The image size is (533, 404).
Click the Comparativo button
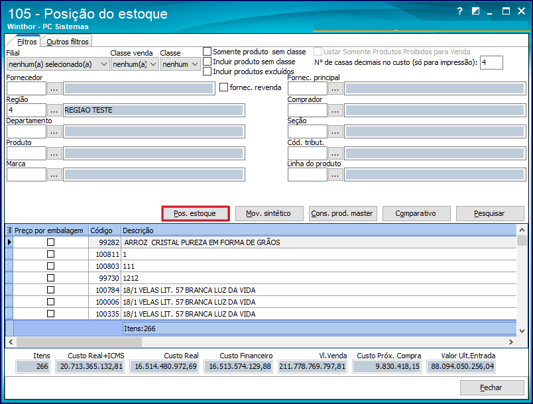tap(416, 213)
